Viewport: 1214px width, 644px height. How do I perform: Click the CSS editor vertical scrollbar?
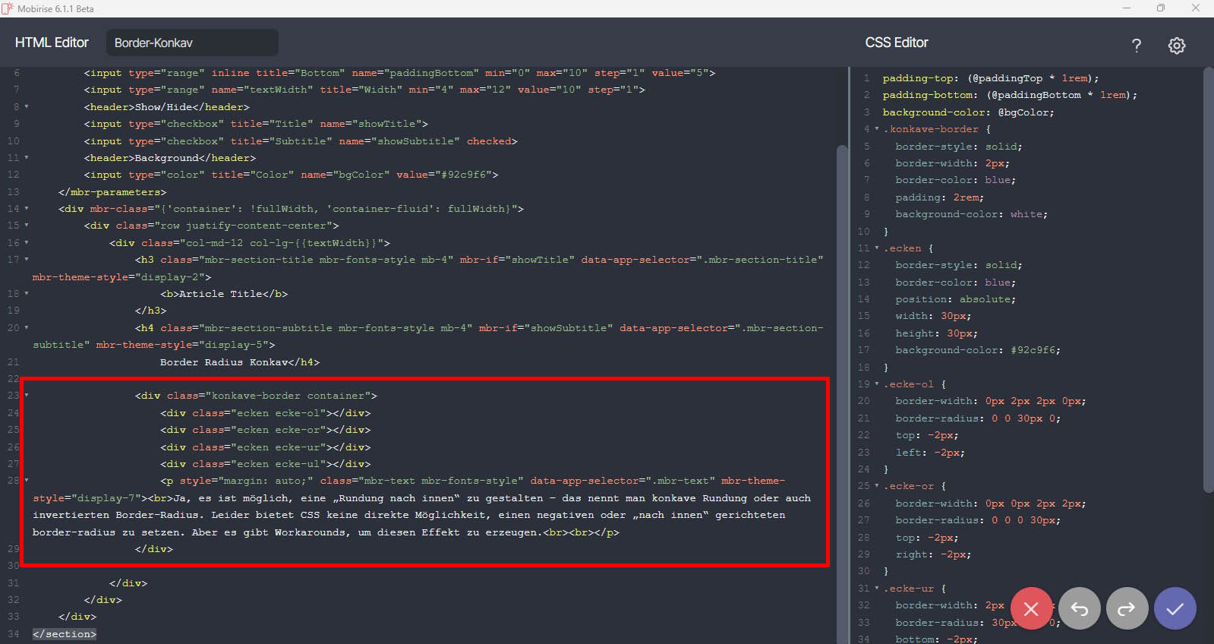[1208, 281]
